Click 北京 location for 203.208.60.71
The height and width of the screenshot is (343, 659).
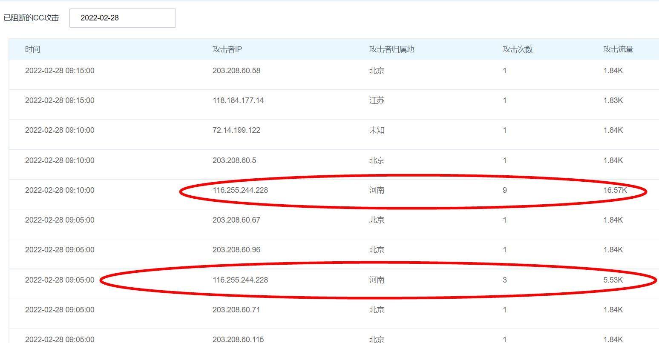click(x=377, y=310)
